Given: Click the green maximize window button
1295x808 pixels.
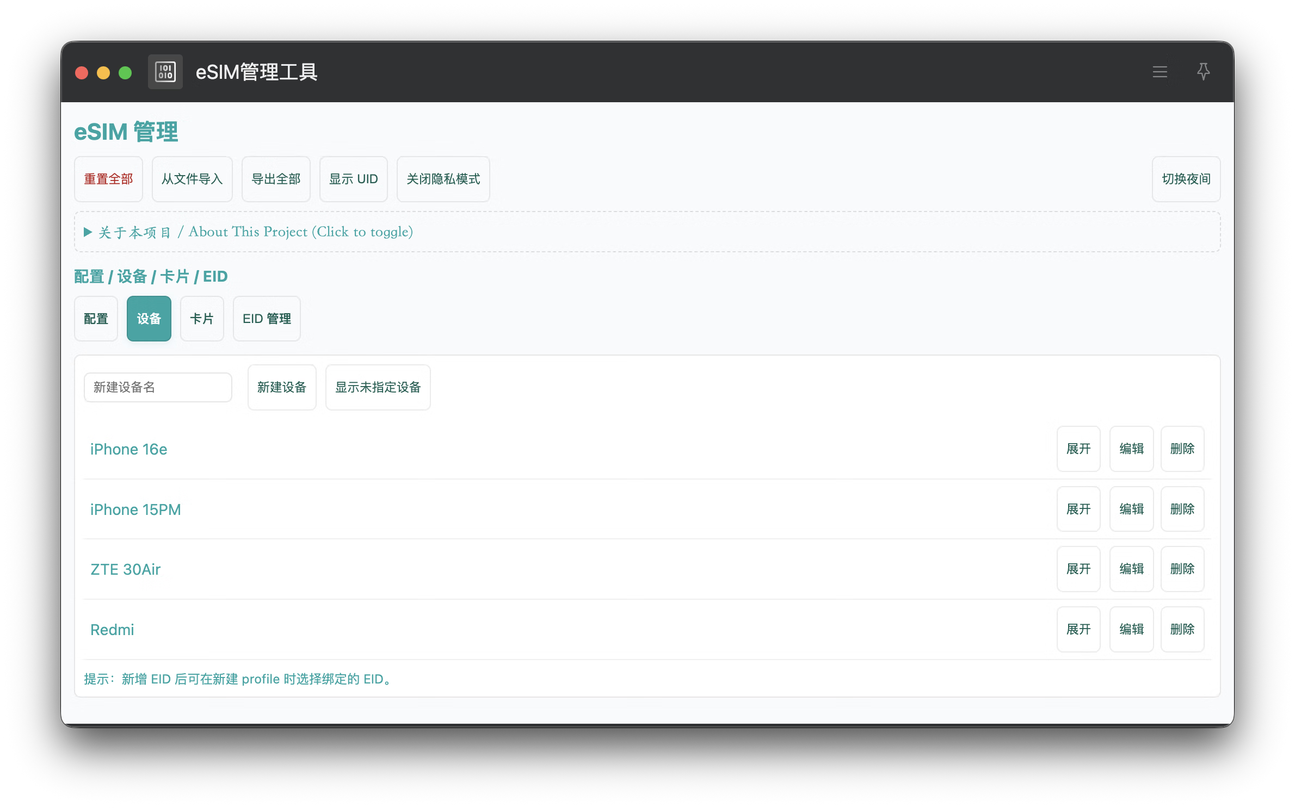Looking at the screenshot, I should (x=125, y=73).
